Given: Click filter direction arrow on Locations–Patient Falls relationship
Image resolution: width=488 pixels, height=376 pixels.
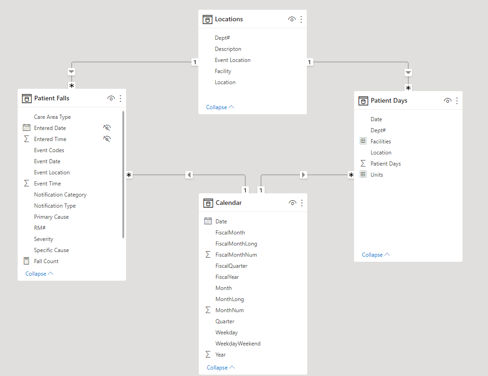Looking at the screenshot, I should (x=71, y=72).
